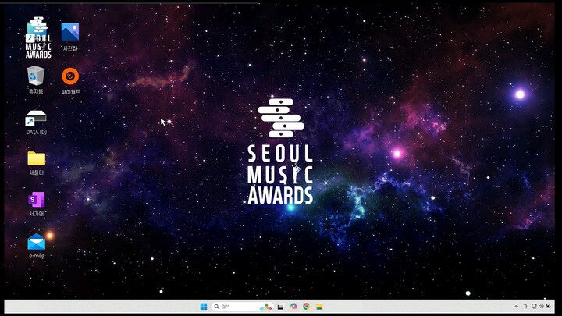562x316 pixels.
Task: Click the colorful search highlights icon
Action: tap(266, 307)
